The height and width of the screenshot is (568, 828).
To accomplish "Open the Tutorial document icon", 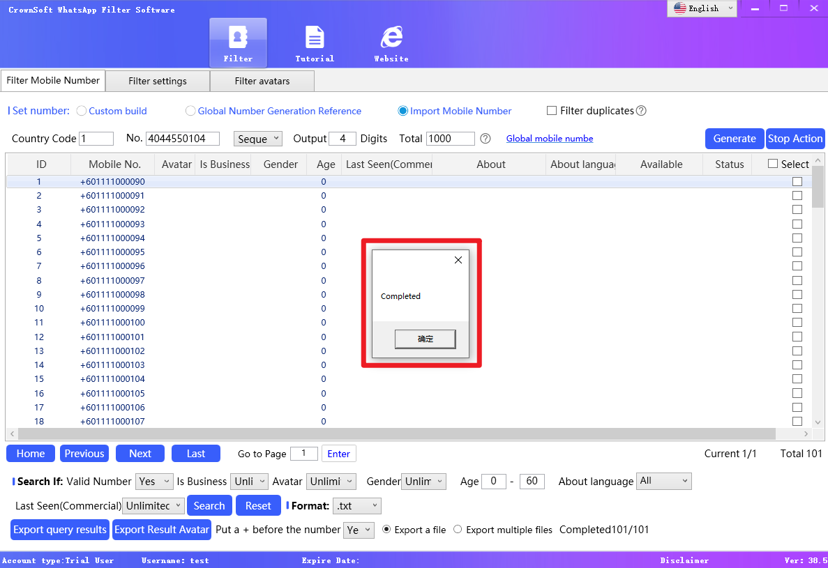I will 315,43.
